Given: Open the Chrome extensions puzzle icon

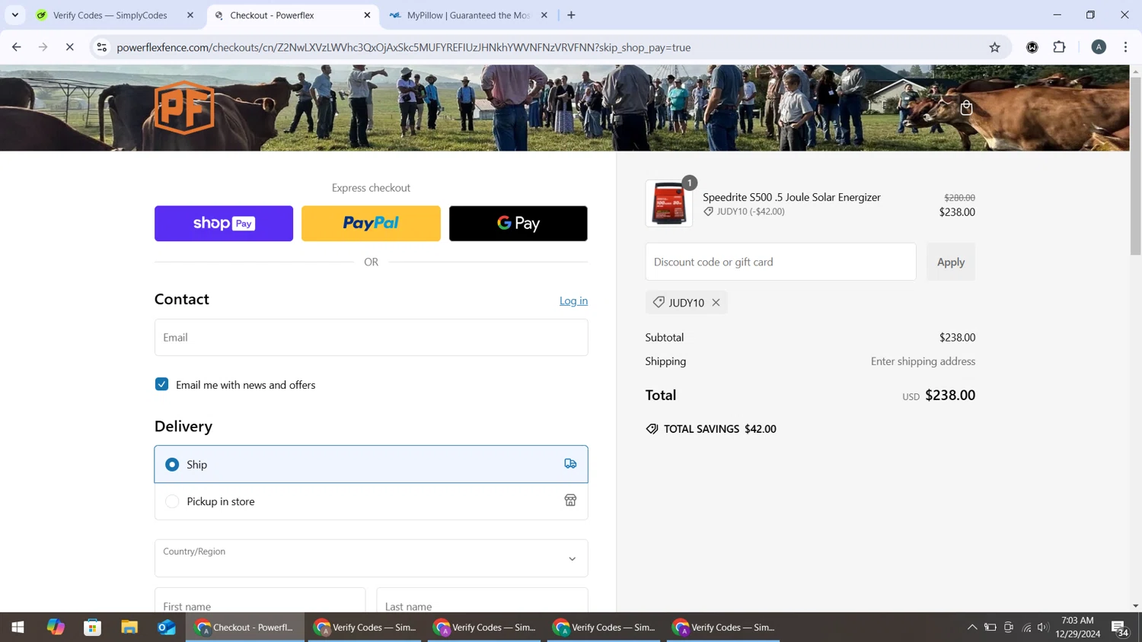Looking at the screenshot, I should [1059, 47].
